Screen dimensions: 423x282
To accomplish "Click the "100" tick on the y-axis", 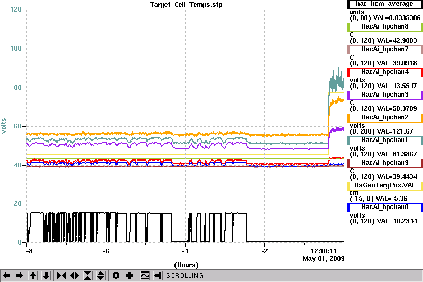I will pos(16,49).
